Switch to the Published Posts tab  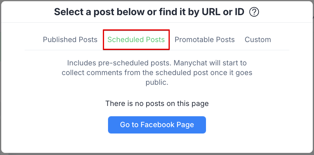(70, 39)
